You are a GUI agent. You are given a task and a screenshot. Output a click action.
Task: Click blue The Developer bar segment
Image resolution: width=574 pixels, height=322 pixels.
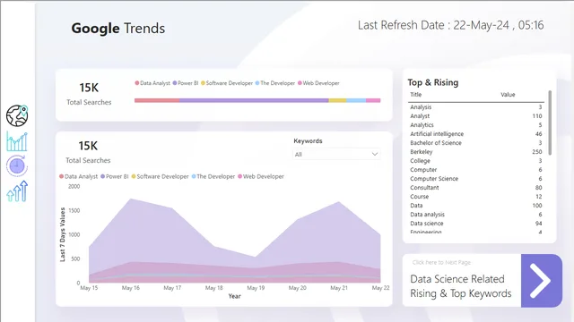[x=356, y=100]
